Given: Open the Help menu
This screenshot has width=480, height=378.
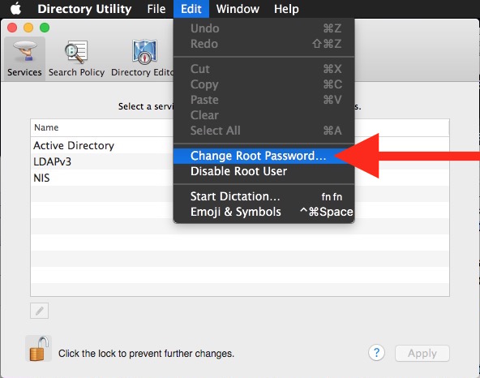Looking at the screenshot, I should coord(286,9).
